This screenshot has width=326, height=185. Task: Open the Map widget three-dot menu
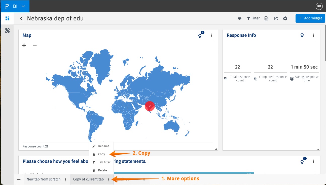211,36
